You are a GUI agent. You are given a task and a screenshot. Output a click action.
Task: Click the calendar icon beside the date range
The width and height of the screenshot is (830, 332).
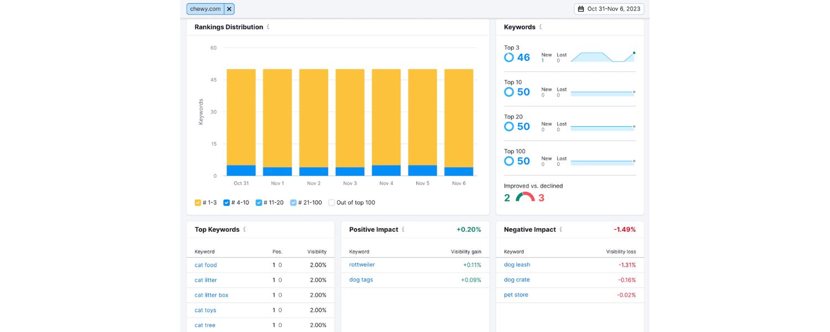pyautogui.click(x=580, y=8)
